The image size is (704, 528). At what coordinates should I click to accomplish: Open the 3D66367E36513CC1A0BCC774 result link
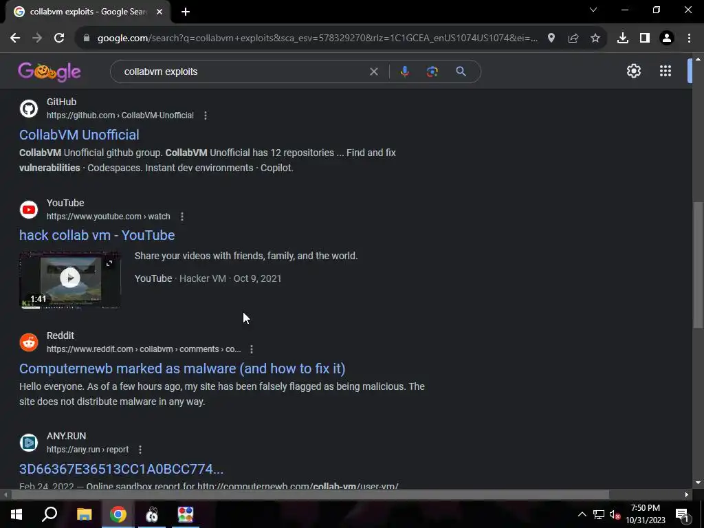tap(121, 469)
